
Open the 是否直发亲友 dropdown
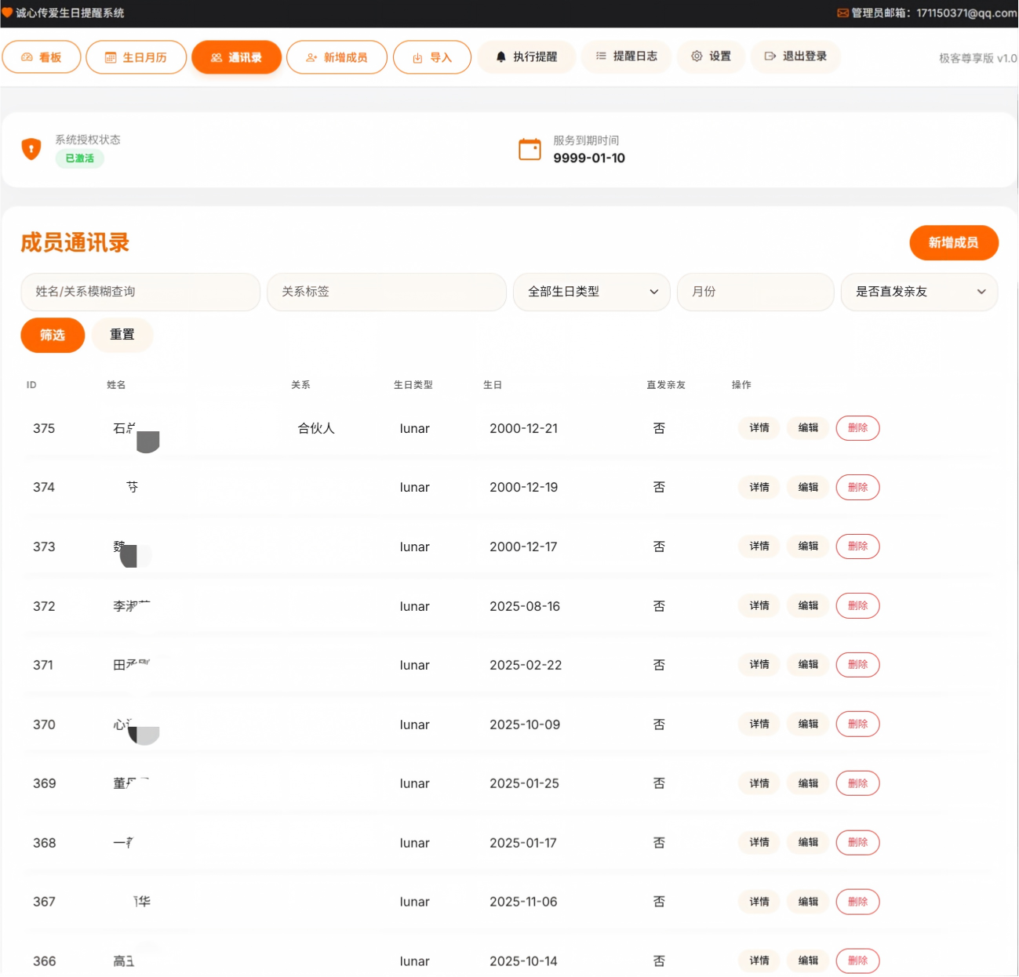click(x=919, y=292)
